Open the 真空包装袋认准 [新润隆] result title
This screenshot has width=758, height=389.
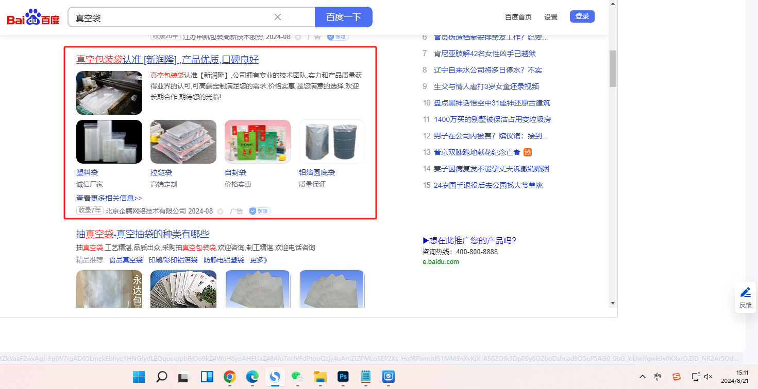pos(167,59)
